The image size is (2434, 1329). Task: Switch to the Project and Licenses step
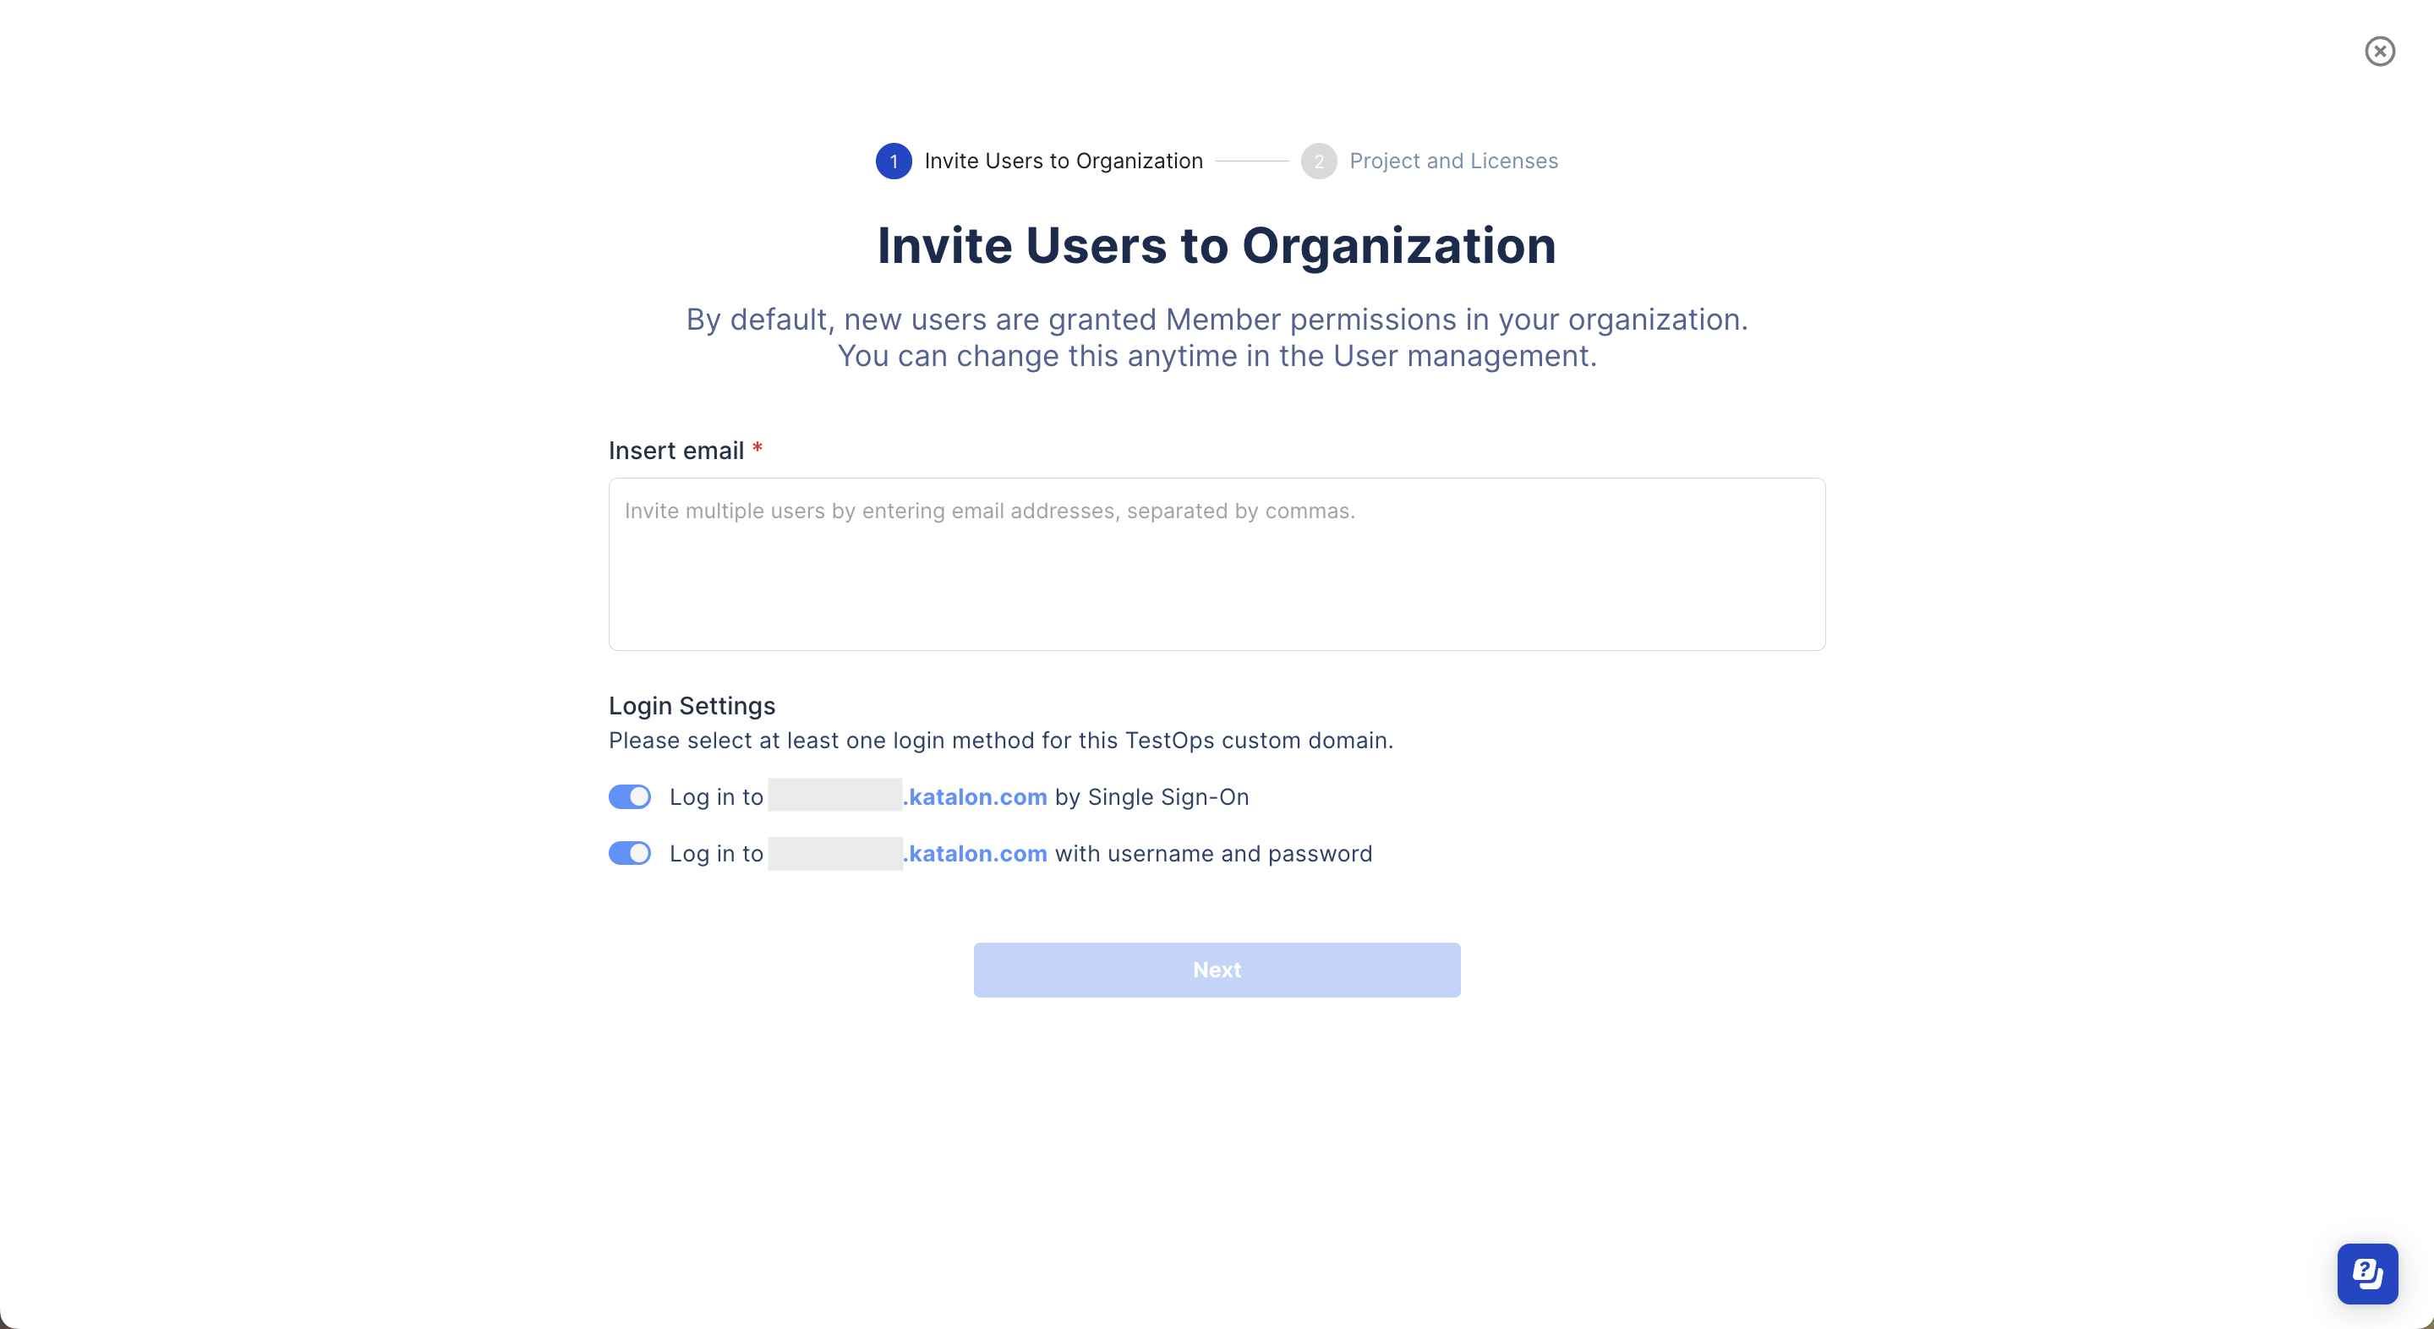click(1454, 161)
